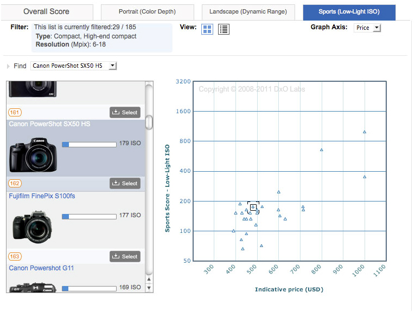
Task: Click the highlighted square graph point
Action: 253,207
